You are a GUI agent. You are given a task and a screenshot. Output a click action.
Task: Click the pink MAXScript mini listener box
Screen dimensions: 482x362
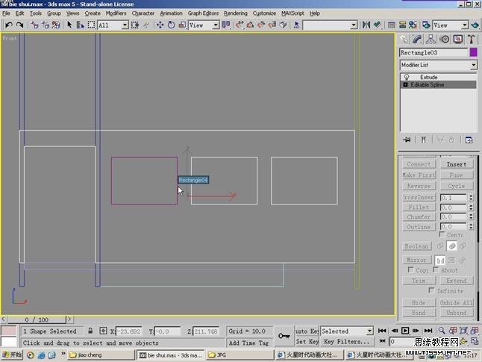9,331
